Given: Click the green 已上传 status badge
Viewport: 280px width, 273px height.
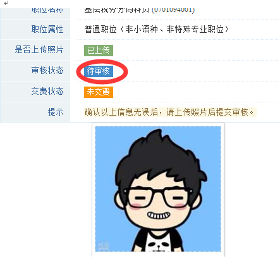Looking at the screenshot, I should (x=99, y=51).
